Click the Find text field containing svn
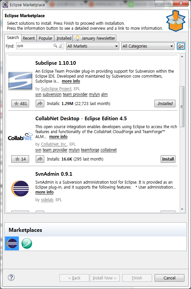The height and width of the screenshot is (289, 191). 40,46
